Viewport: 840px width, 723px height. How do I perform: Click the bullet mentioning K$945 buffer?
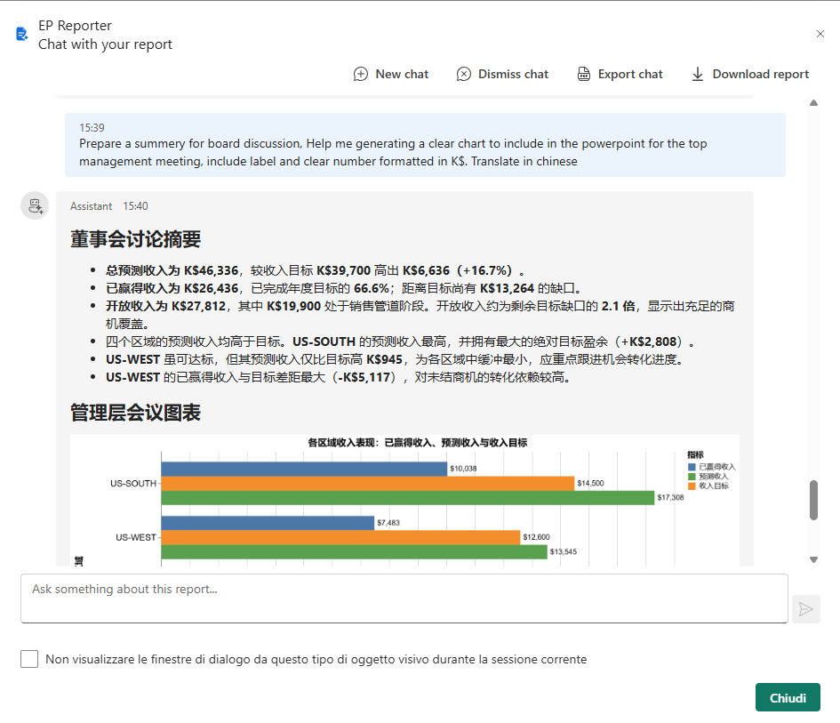pos(396,359)
